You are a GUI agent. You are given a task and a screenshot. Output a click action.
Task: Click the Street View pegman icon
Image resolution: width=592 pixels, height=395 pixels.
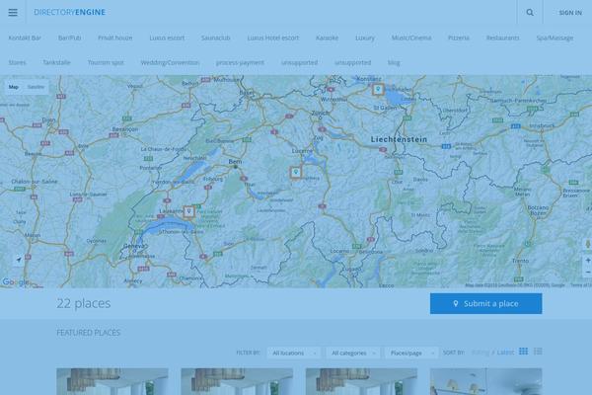pos(587,244)
